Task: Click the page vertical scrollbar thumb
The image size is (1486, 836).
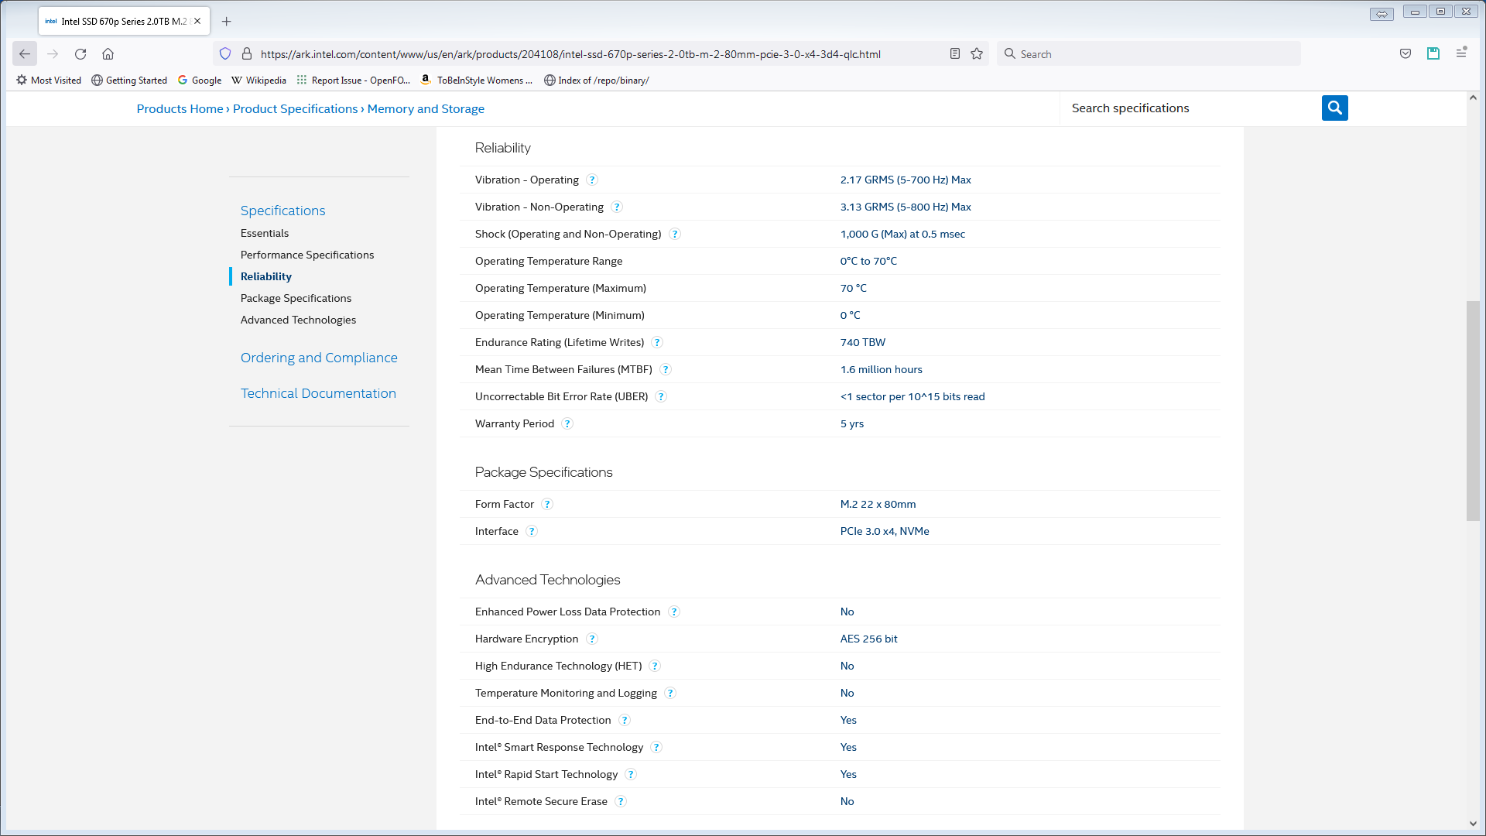Action: point(1473,411)
